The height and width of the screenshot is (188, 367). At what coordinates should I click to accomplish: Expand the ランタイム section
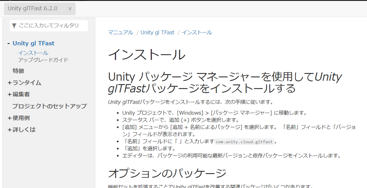(x=9, y=83)
